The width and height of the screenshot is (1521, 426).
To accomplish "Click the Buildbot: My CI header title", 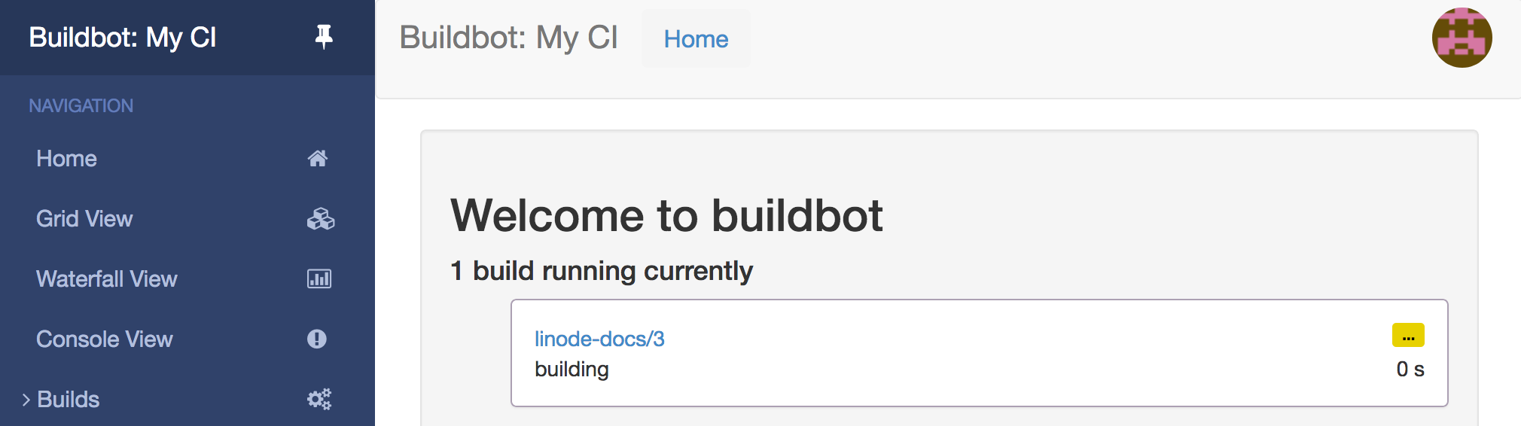I will point(508,38).
